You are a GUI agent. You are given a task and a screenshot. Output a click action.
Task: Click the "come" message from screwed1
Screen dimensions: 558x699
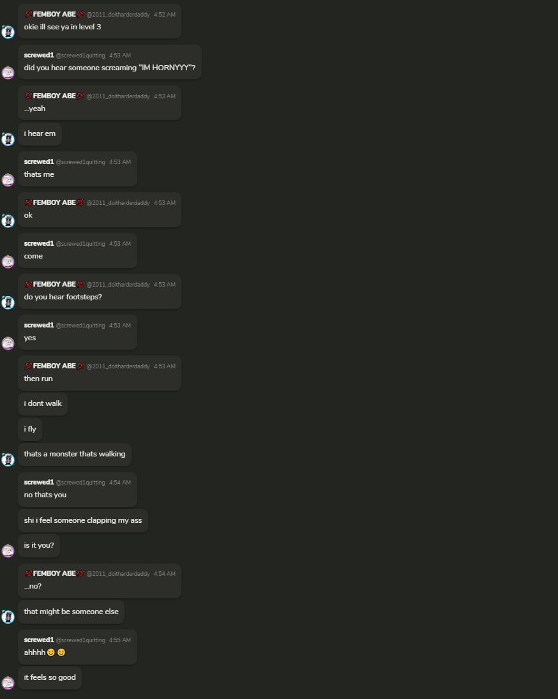tap(77, 250)
